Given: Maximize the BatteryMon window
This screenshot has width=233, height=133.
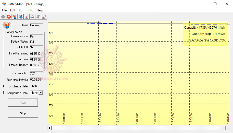Looking at the screenshot, I should (215, 4).
